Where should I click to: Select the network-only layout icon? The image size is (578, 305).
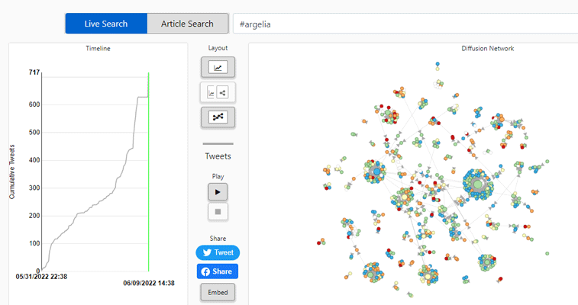coord(218,117)
